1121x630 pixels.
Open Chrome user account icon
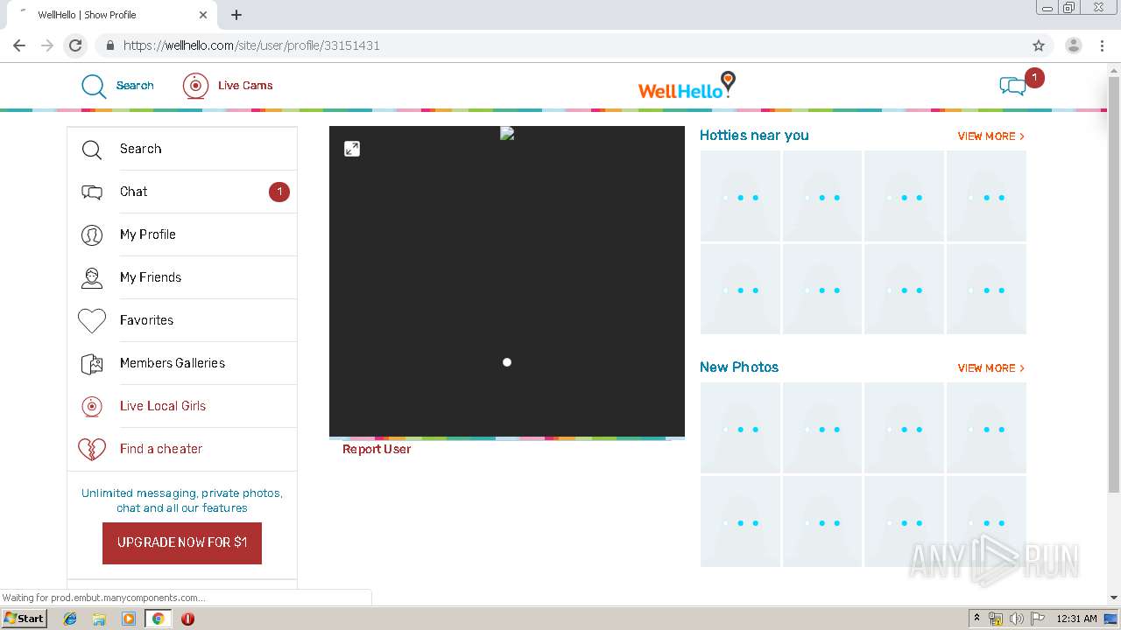pyautogui.click(x=1074, y=45)
